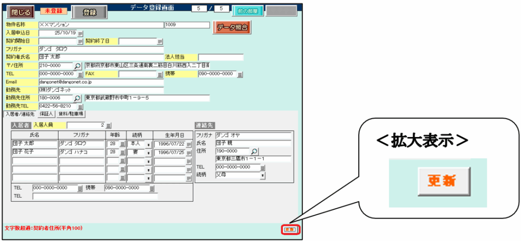
Task: Click the contact address postal code search magnifier
Action: (254, 151)
